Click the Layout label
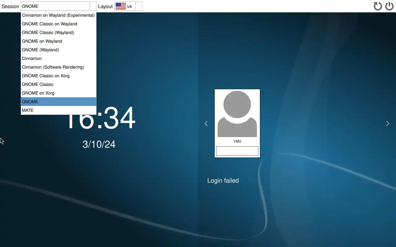This screenshot has width=396, height=247. (105, 6)
